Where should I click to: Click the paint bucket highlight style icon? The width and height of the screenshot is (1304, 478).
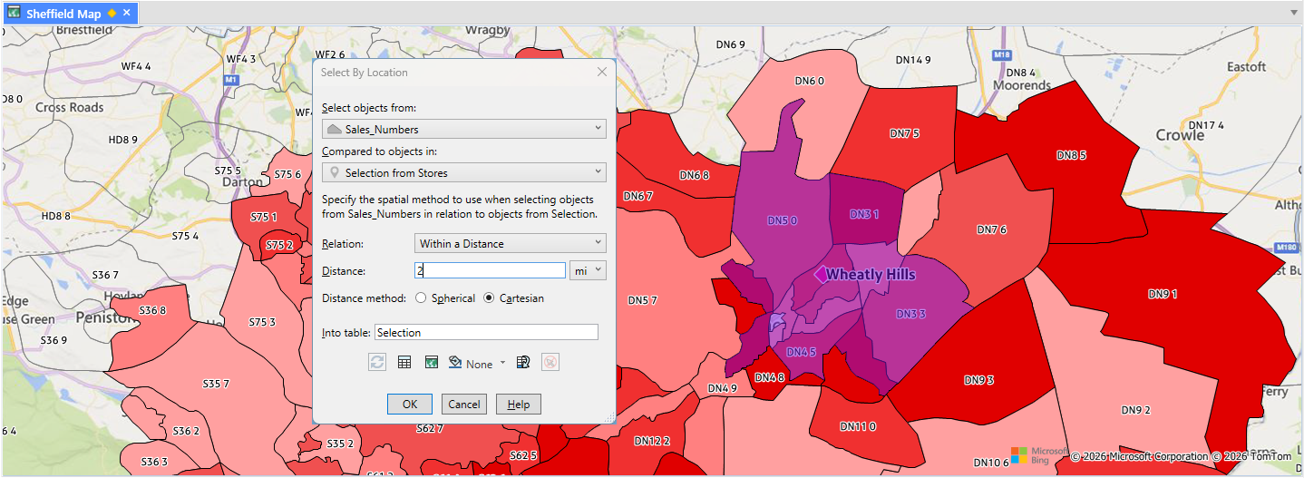[456, 363]
